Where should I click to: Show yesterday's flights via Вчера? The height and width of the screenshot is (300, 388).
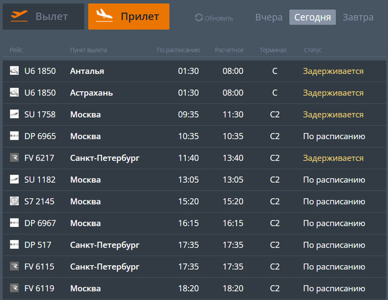(269, 17)
